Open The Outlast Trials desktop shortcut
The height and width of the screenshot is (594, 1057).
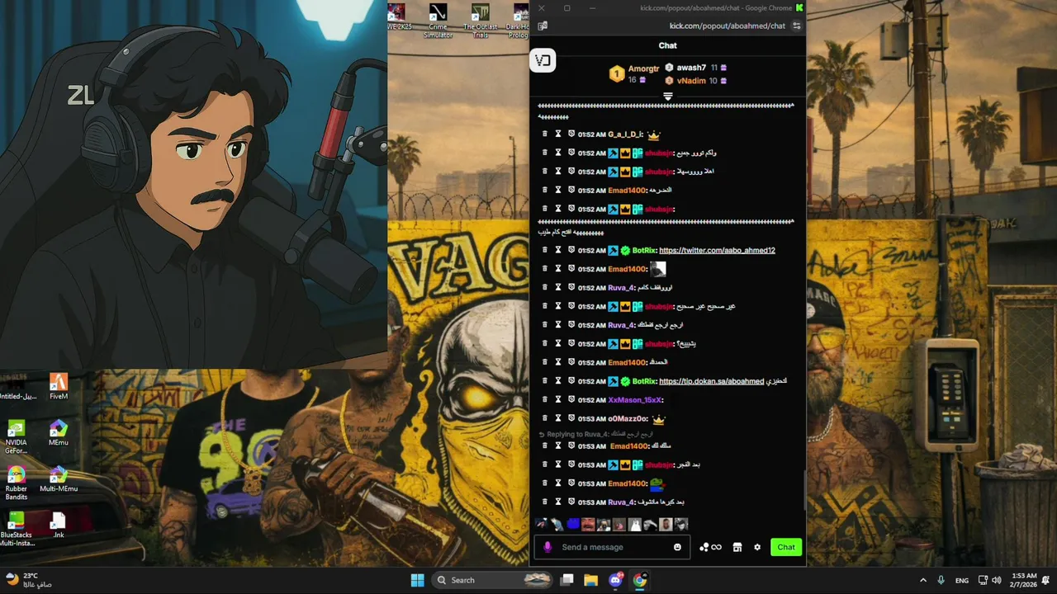coord(480,21)
